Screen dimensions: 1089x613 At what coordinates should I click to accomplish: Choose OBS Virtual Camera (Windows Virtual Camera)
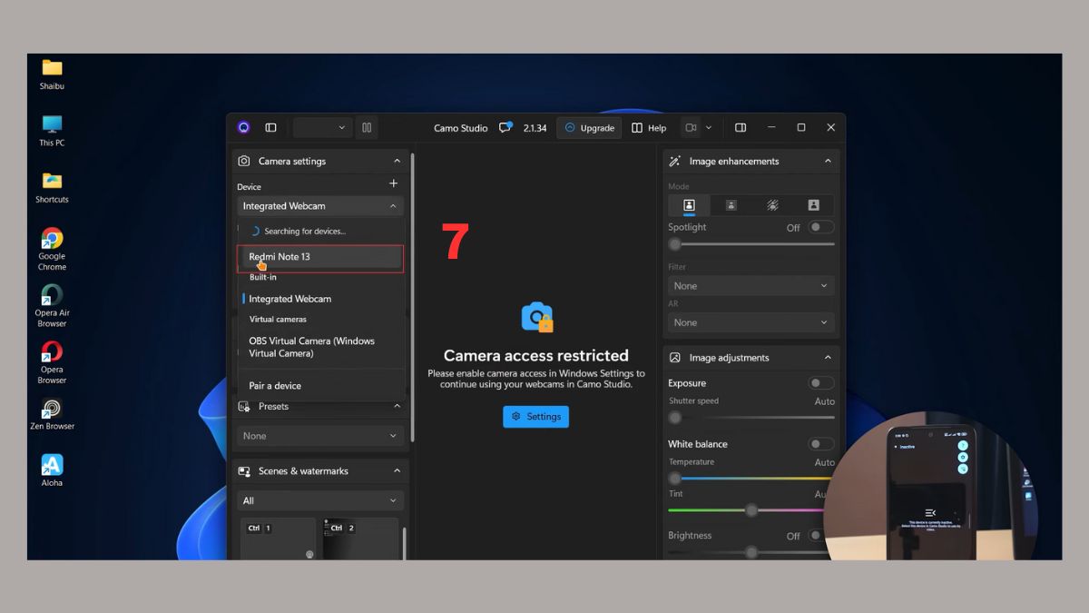tap(320, 347)
